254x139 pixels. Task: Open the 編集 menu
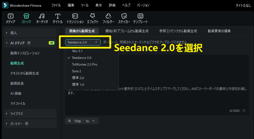coord(71,5)
